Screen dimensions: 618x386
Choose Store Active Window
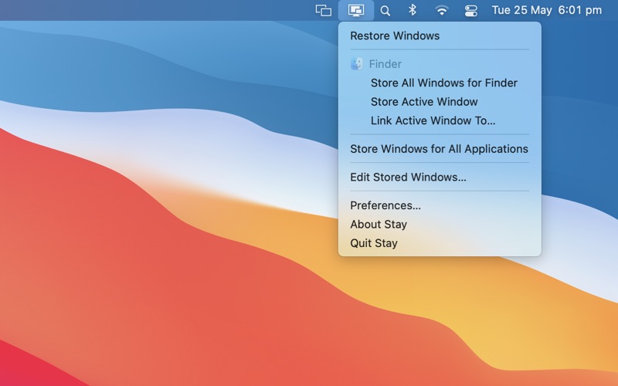(424, 101)
